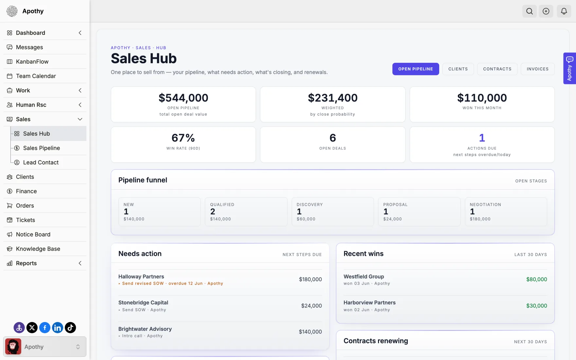Open notifications bell icon
Screen dimensions: 576x360
click(564, 11)
